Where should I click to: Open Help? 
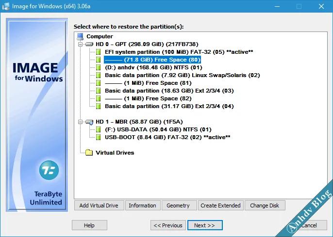point(89,225)
